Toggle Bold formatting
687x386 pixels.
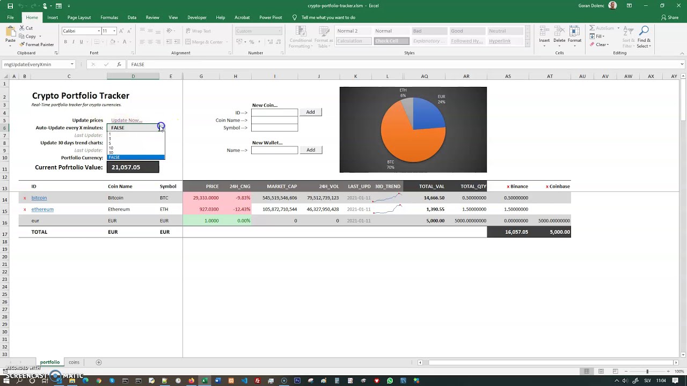tap(65, 42)
